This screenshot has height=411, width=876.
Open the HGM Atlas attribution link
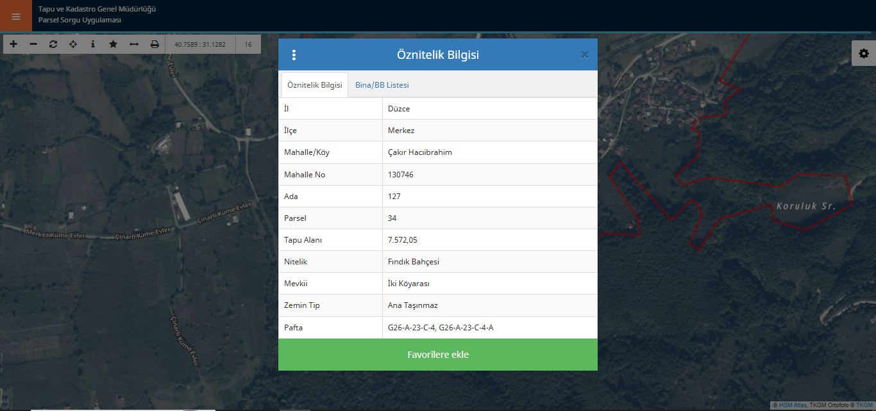coord(793,405)
